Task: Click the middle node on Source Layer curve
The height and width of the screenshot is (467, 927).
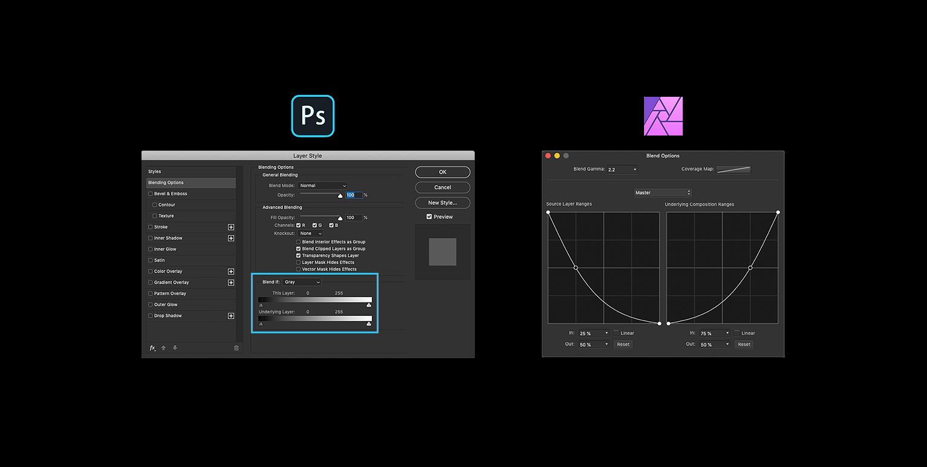Action: (x=576, y=267)
